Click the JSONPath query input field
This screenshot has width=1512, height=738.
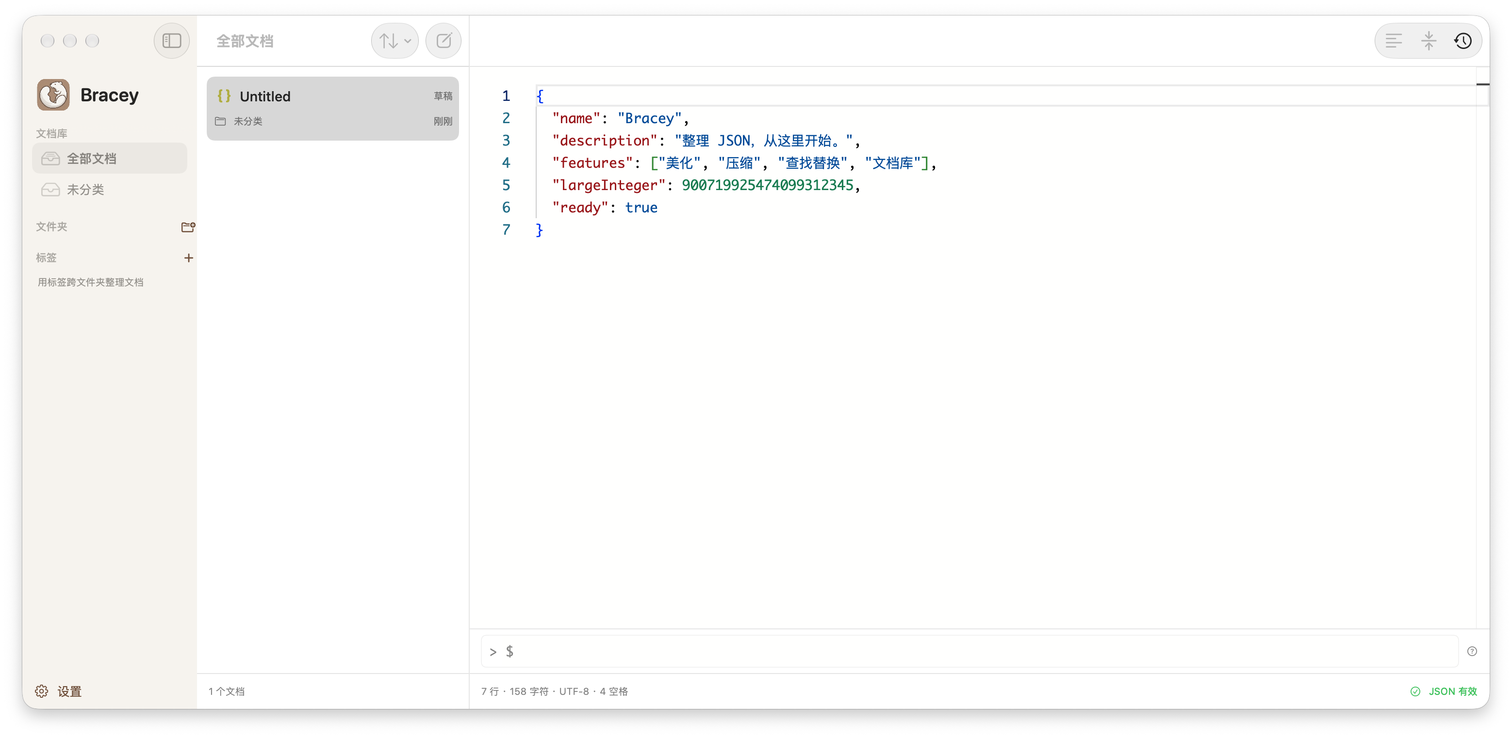tap(970, 651)
